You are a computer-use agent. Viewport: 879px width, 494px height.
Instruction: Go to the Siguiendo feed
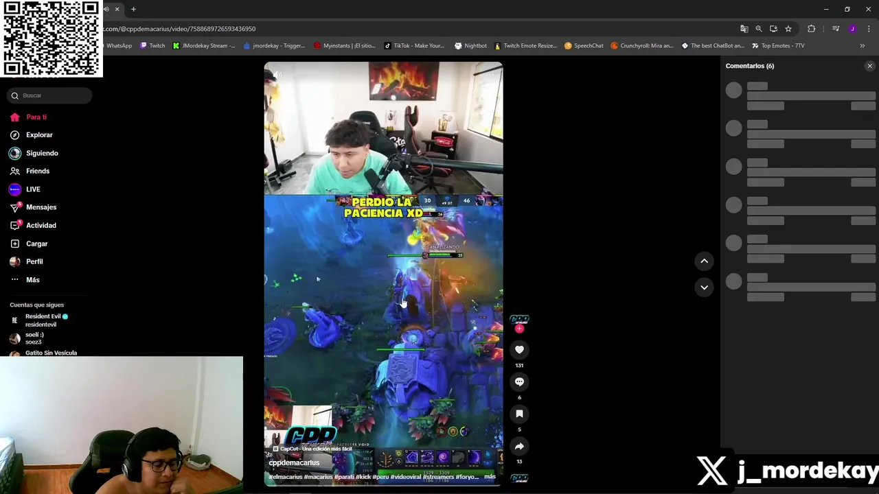[34, 153]
